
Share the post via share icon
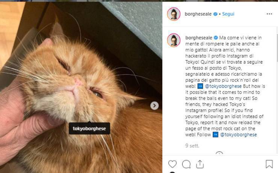[200, 164]
